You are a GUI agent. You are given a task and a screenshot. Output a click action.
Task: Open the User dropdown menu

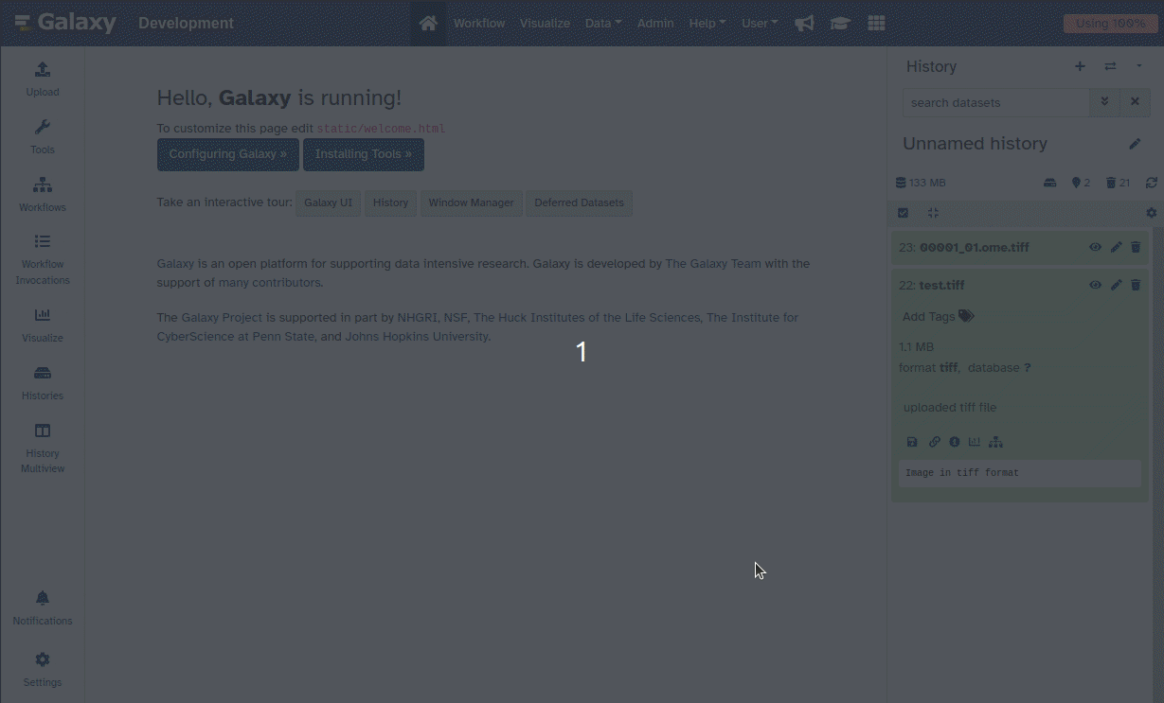(759, 23)
